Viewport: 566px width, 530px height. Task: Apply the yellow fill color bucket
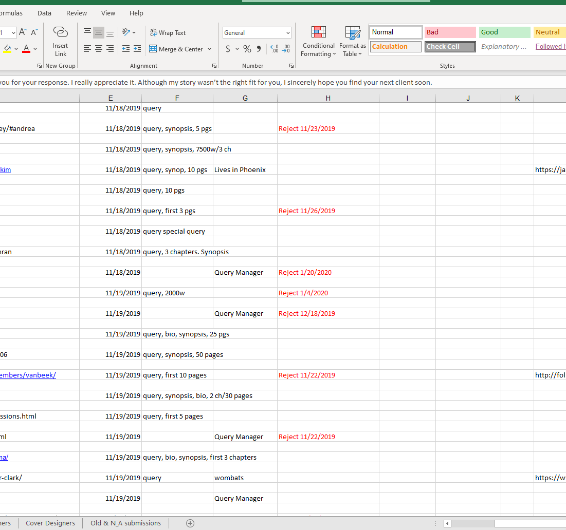click(7, 49)
